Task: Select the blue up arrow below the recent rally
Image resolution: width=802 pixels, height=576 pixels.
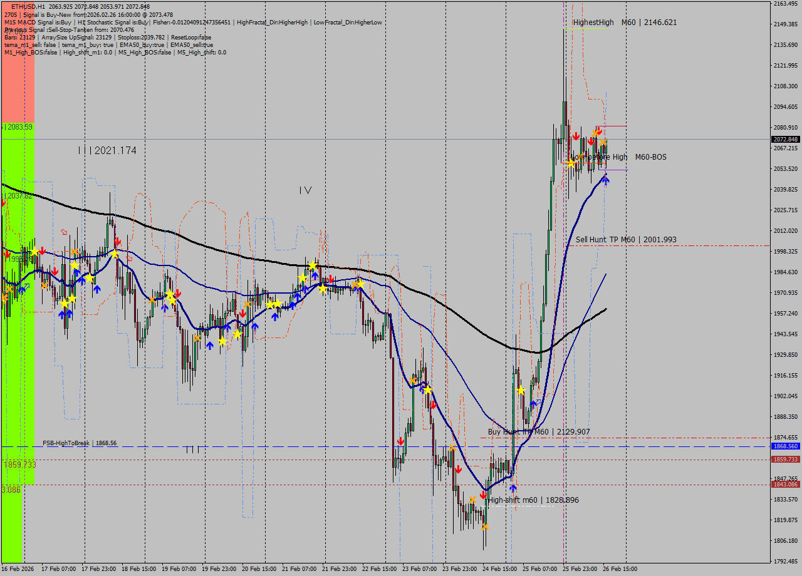Action: point(606,182)
